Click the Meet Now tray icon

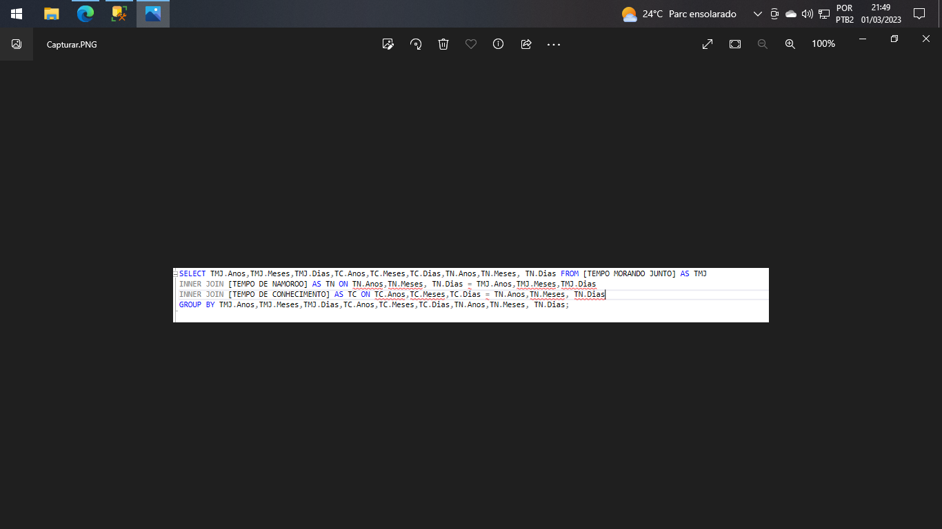[x=774, y=14]
